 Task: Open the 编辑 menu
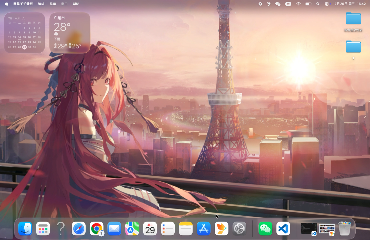coord(41,4)
